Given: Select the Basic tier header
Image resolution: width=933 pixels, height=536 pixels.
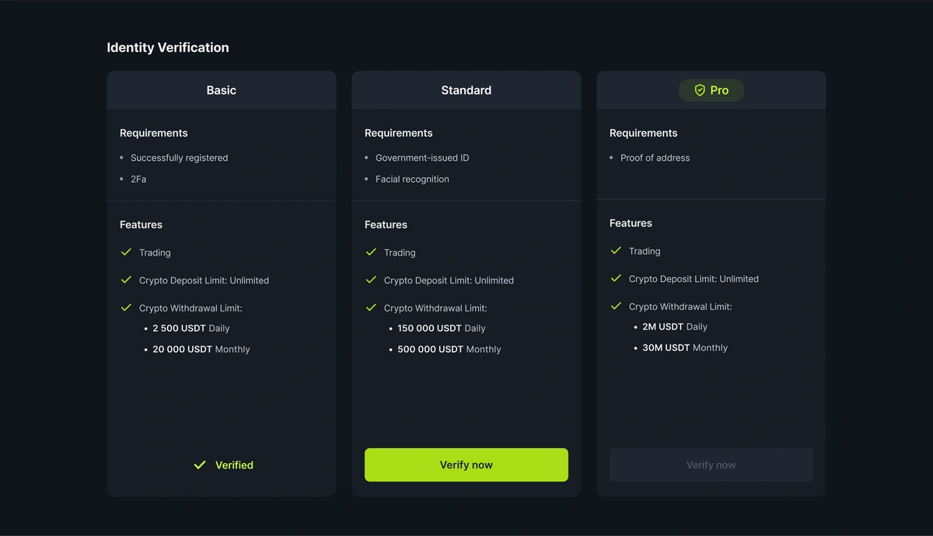Looking at the screenshot, I should click(222, 90).
